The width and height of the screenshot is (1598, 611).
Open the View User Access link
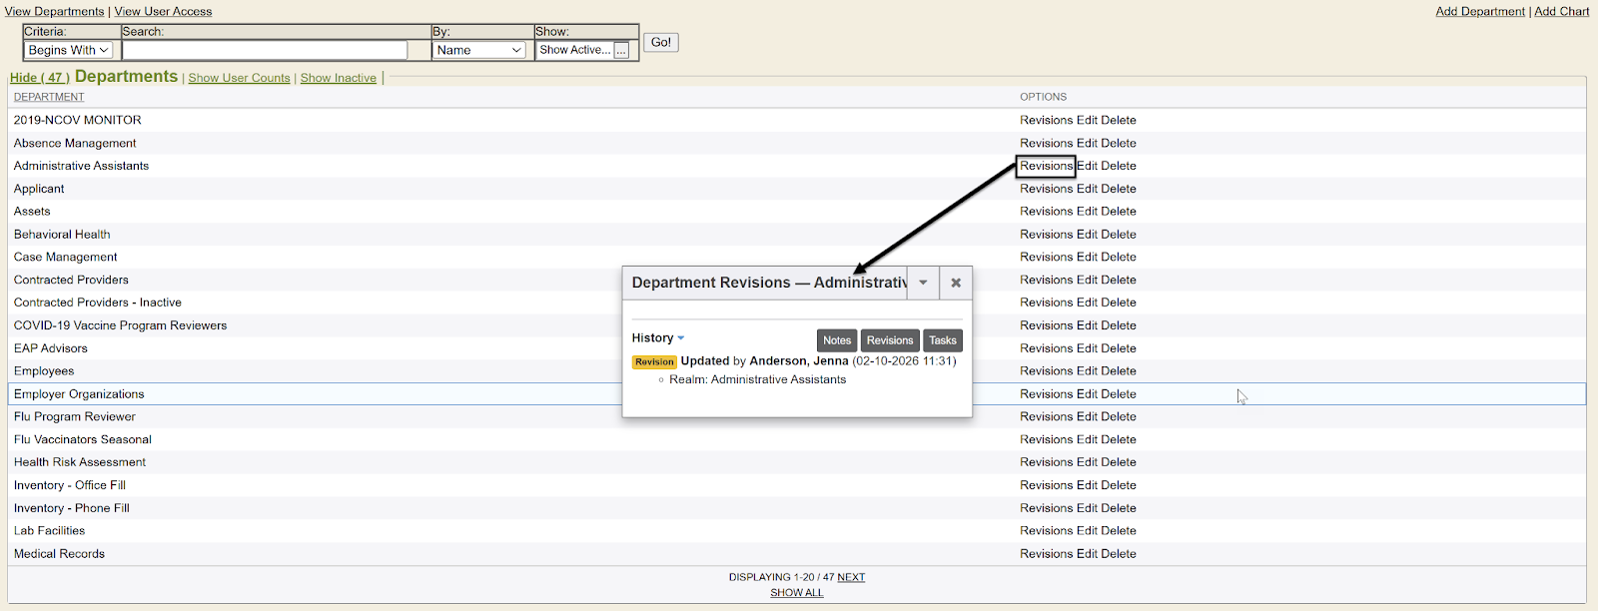pyautogui.click(x=163, y=12)
